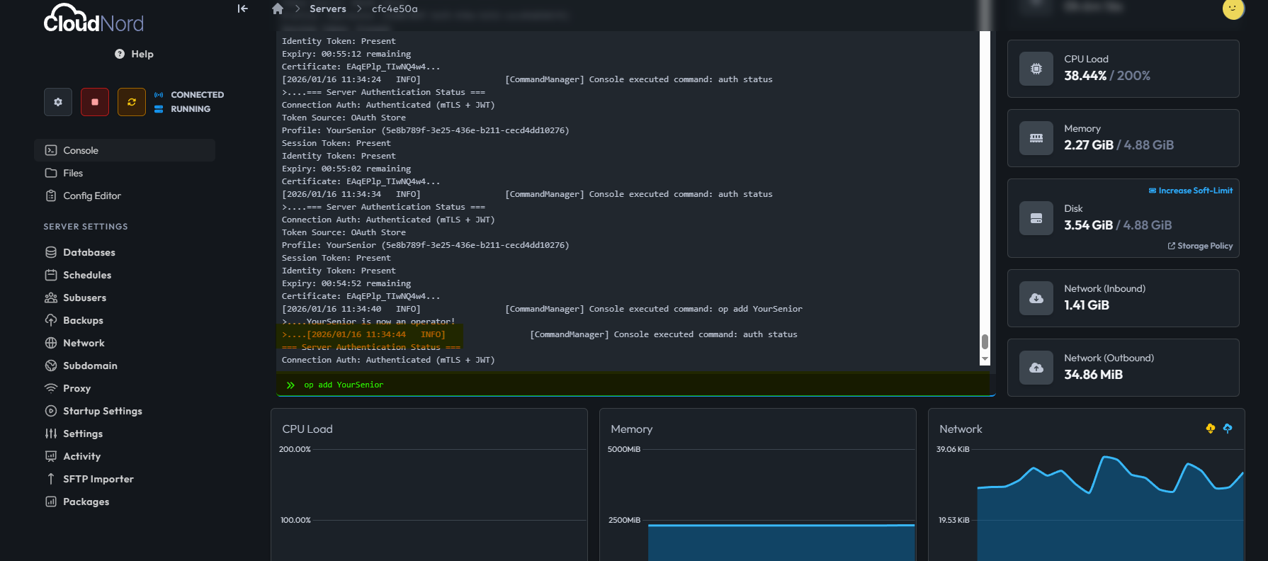Open the Schedules page

pyautogui.click(x=86, y=275)
